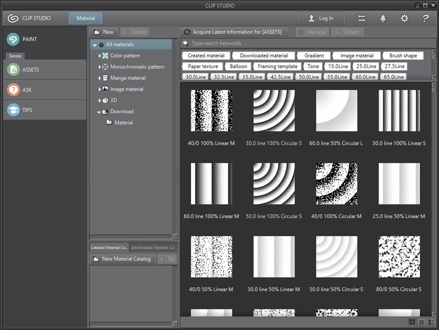Filter by Brush shape tag
The image size is (439, 330).
pyautogui.click(x=403, y=56)
